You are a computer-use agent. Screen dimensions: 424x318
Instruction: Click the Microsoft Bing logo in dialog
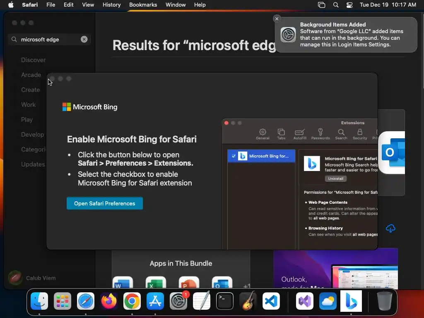[x=90, y=107]
